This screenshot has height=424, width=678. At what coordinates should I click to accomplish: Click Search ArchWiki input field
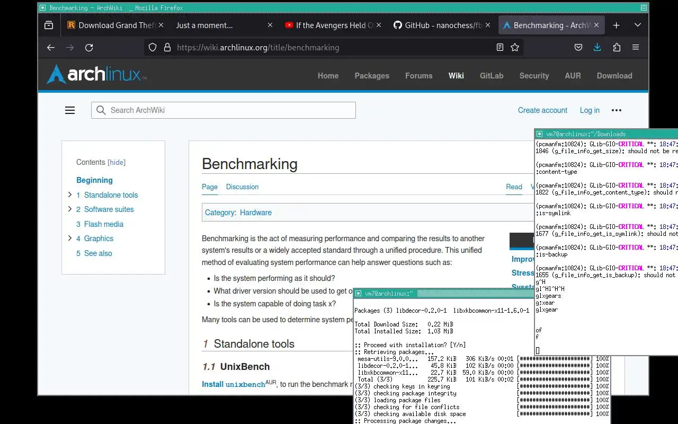point(223,110)
